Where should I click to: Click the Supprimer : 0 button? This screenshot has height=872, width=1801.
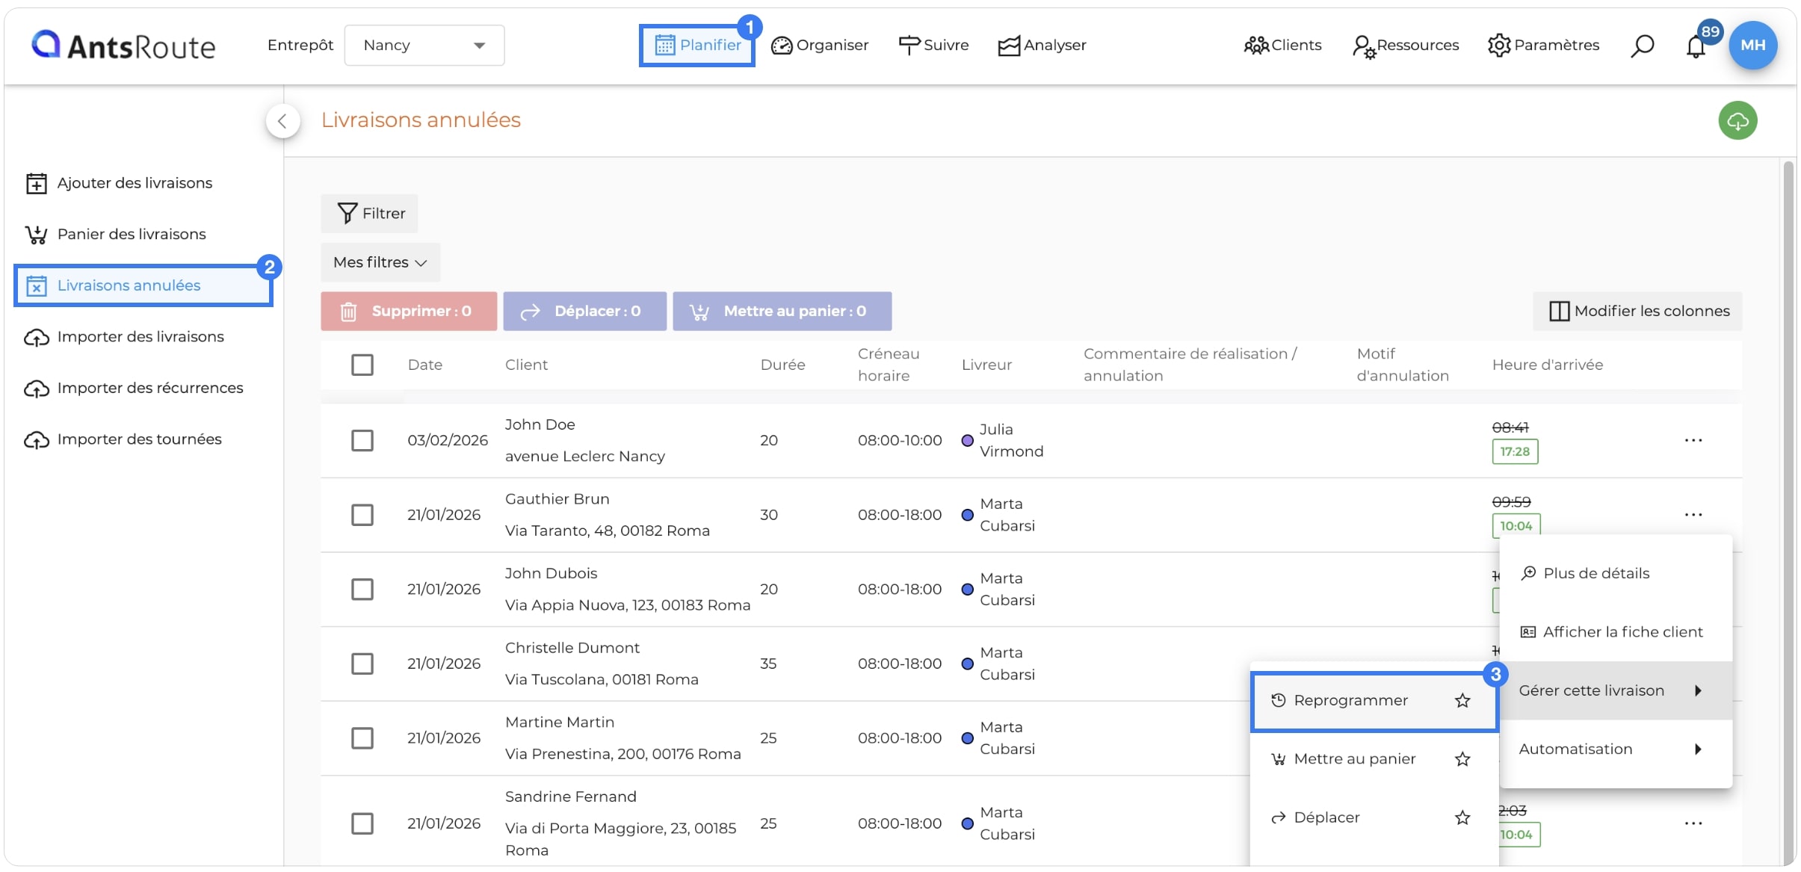click(x=409, y=312)
